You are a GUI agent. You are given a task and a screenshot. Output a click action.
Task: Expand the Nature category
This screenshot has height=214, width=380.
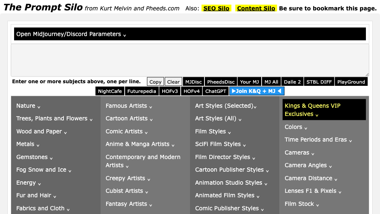(28, 106)
